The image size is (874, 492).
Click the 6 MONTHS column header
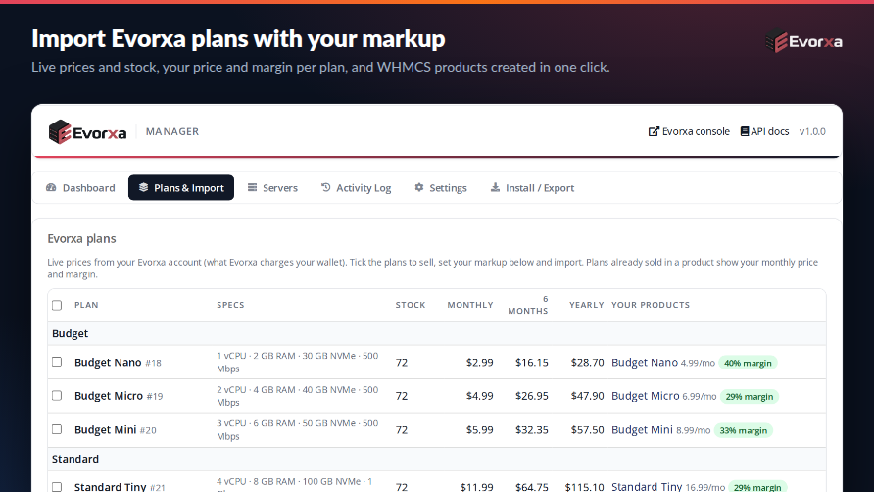[528, 305]
